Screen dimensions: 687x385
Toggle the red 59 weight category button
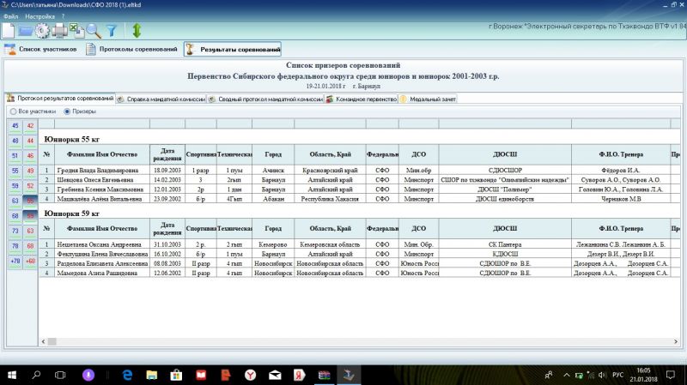tap(30, 216)
